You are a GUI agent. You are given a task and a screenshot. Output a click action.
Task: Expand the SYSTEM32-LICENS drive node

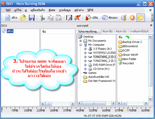(85, 53)
